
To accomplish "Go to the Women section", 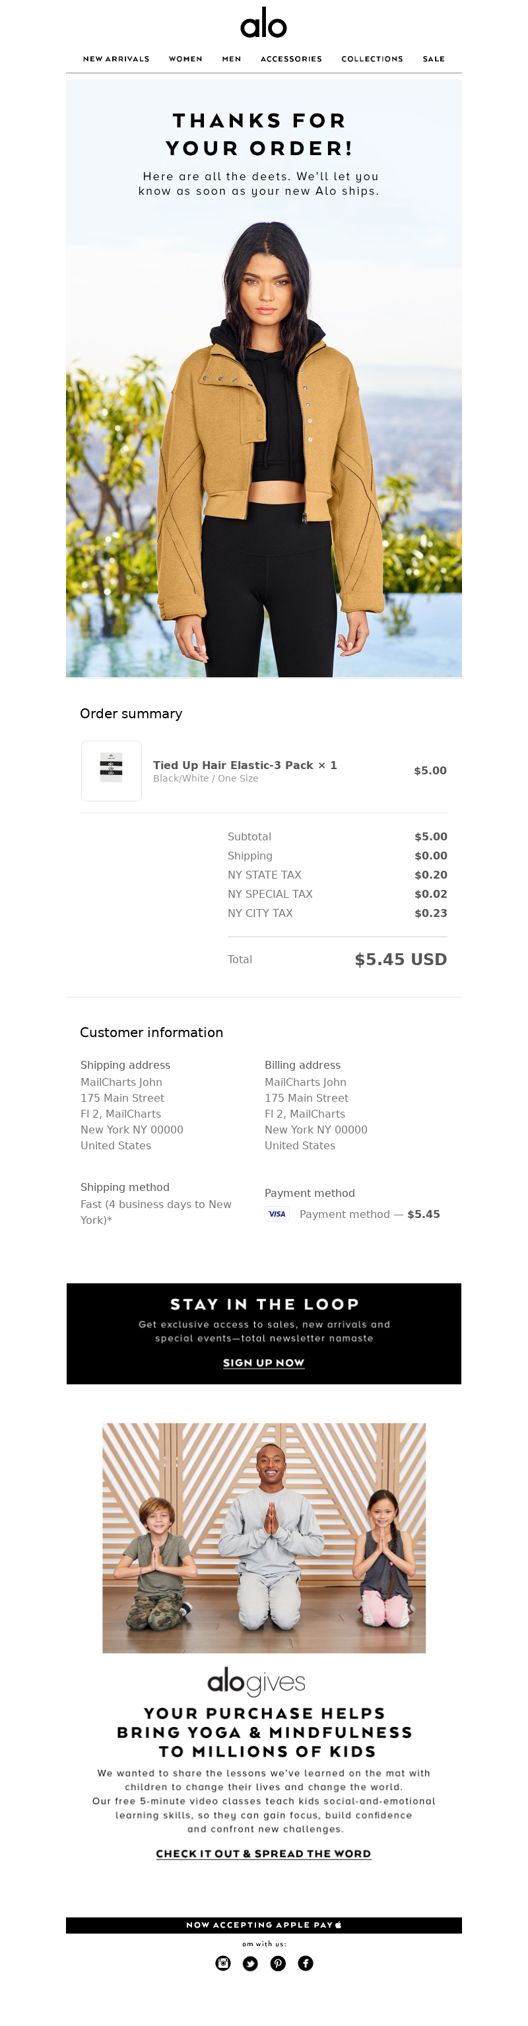I will coord(185,59).
